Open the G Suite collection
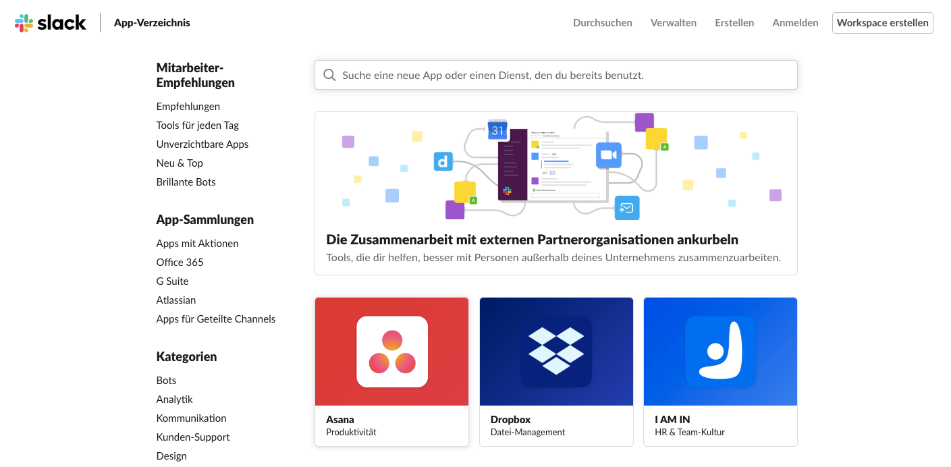Viewport: 951px width, 467px height. (x=173, y=281)
